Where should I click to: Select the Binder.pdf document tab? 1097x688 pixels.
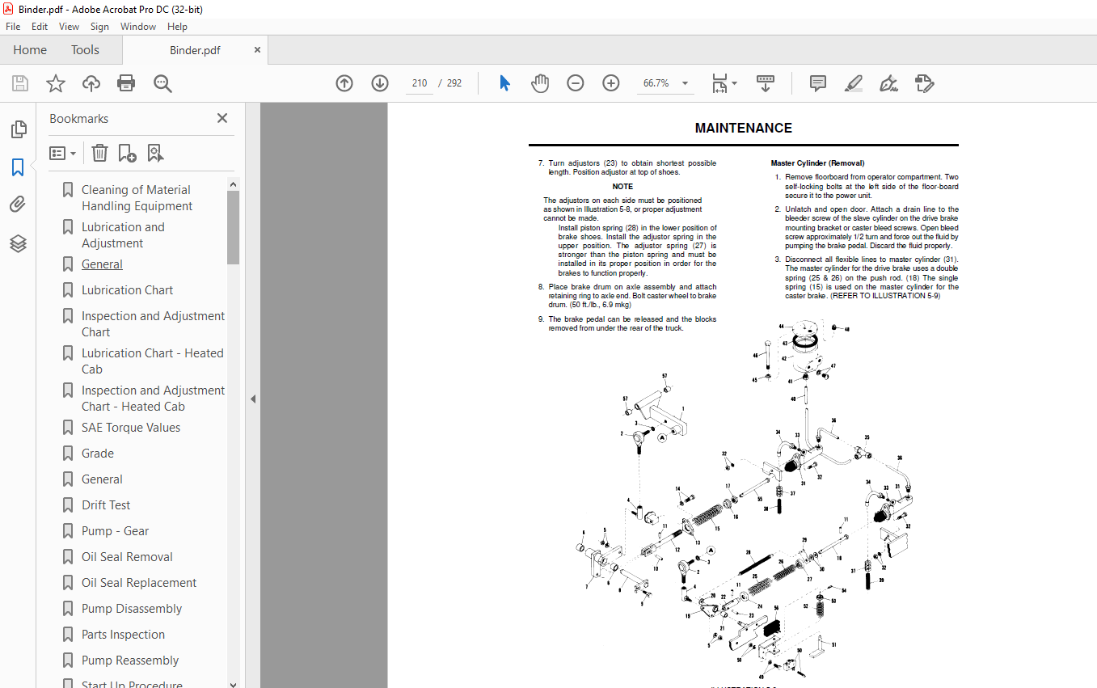[x=195, y=50]
